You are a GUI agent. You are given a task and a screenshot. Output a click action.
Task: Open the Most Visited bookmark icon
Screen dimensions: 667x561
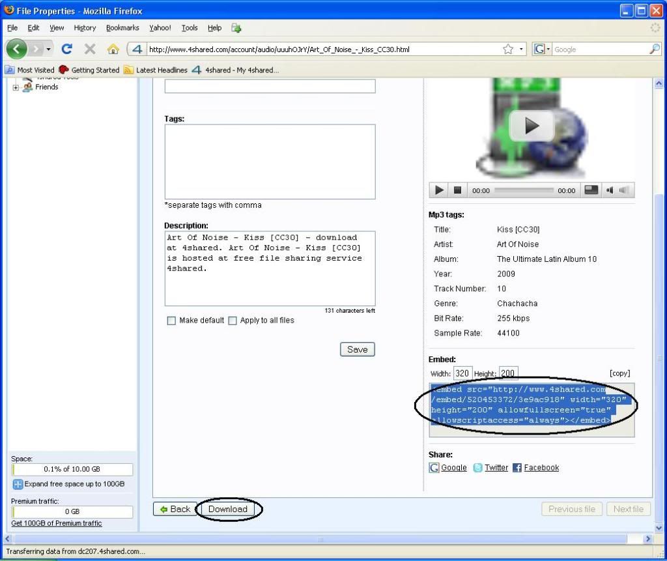click(10, 70)
